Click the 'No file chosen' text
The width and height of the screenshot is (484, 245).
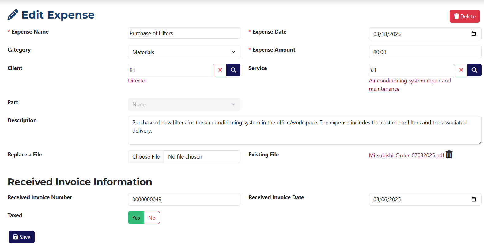[185, 157]
